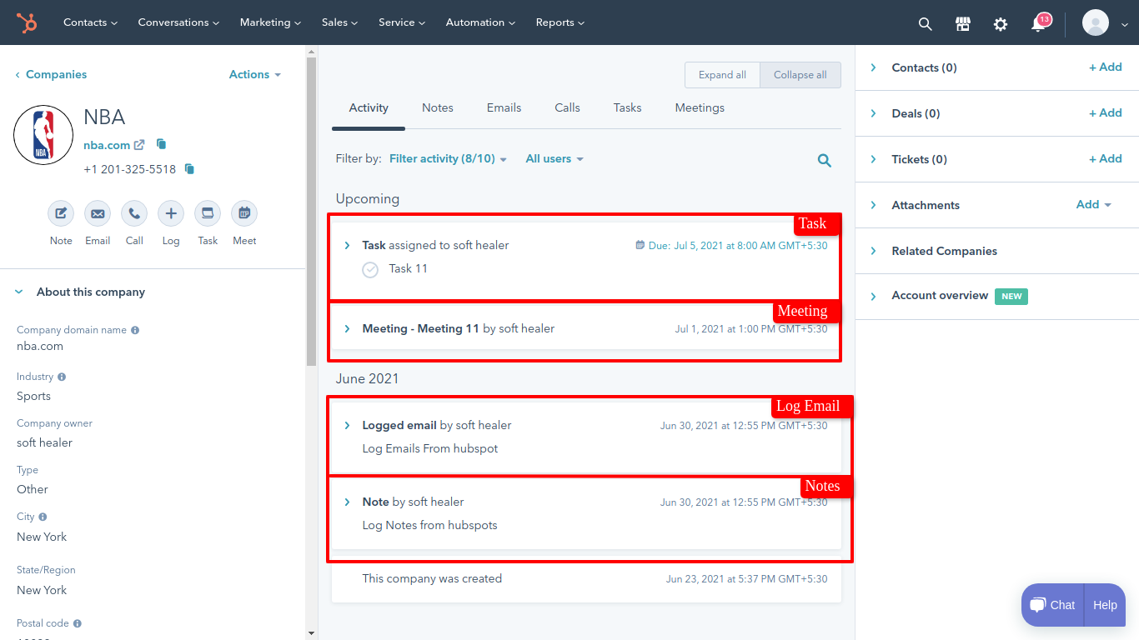Image resolution: width=1139 pixels, height=640 pixels.
Task: Switch to the Emails tab
Action: point(504,107)
